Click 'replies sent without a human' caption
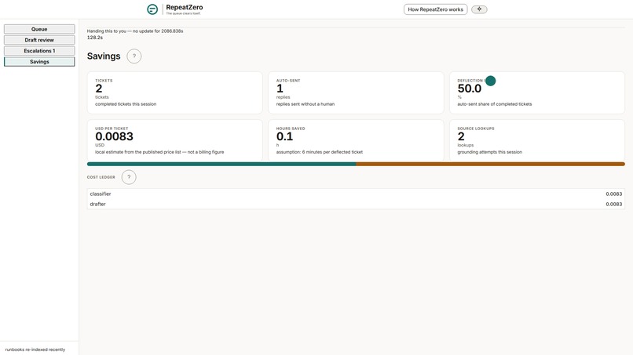The image size is (633, 355). coord(306,104)
